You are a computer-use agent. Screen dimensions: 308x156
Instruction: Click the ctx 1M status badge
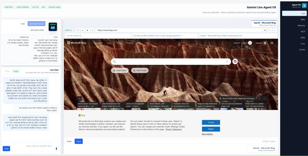[35, 7]
